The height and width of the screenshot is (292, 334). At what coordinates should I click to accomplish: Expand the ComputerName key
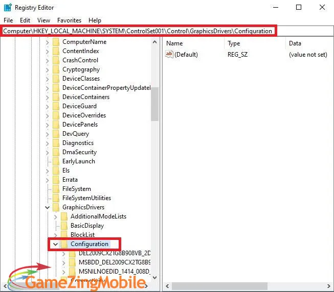[x=47, y=42]
